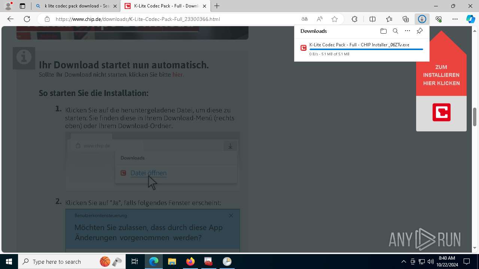Launch Firefox from the taskbar
479x269 pixels.
click(x=190, y=262)
